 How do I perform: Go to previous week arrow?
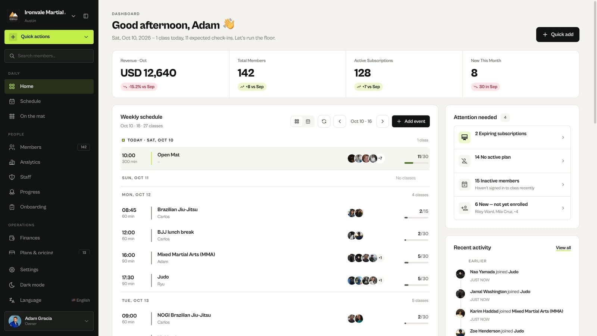click(340, 121)
